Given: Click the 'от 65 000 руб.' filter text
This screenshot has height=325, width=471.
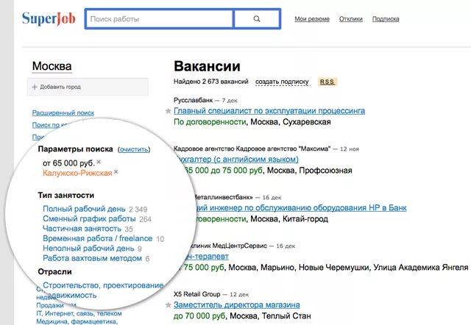Looking at the screenshot, I should click(68, 163).
